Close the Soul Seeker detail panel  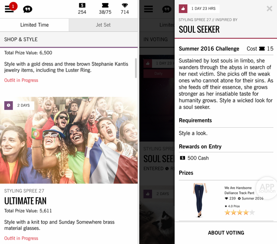pyautogui.click(x=269, y=8)
